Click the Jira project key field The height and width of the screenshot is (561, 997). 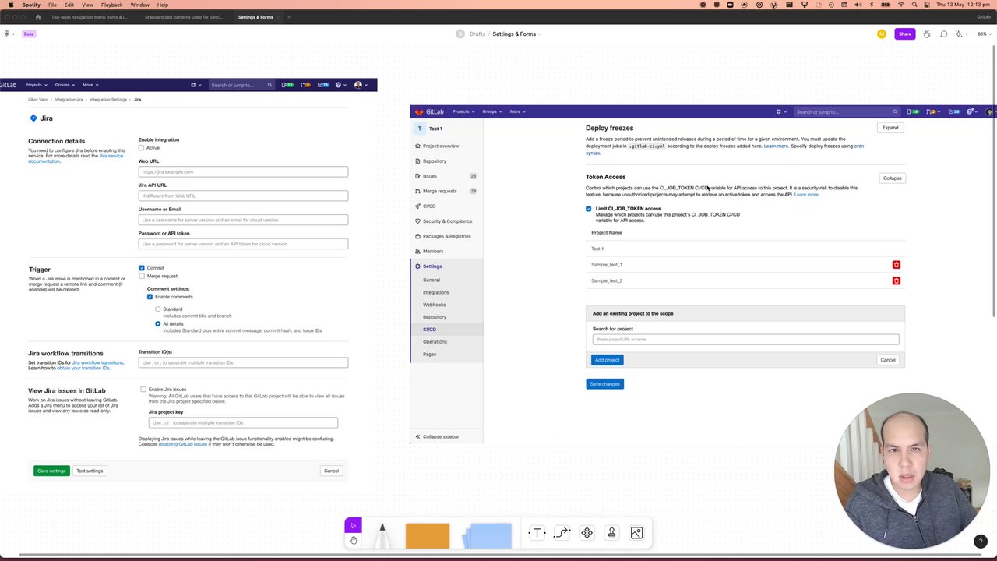tap(243, 422)
